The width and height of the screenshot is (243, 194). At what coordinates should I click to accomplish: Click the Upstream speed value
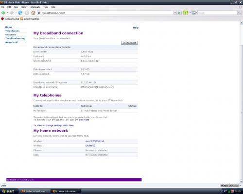(86, 56)
